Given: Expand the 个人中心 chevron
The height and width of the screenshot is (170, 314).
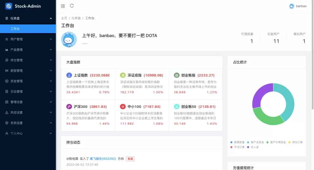Looking at the screenshot, I should pyautogui.click(x=51, y=134).
